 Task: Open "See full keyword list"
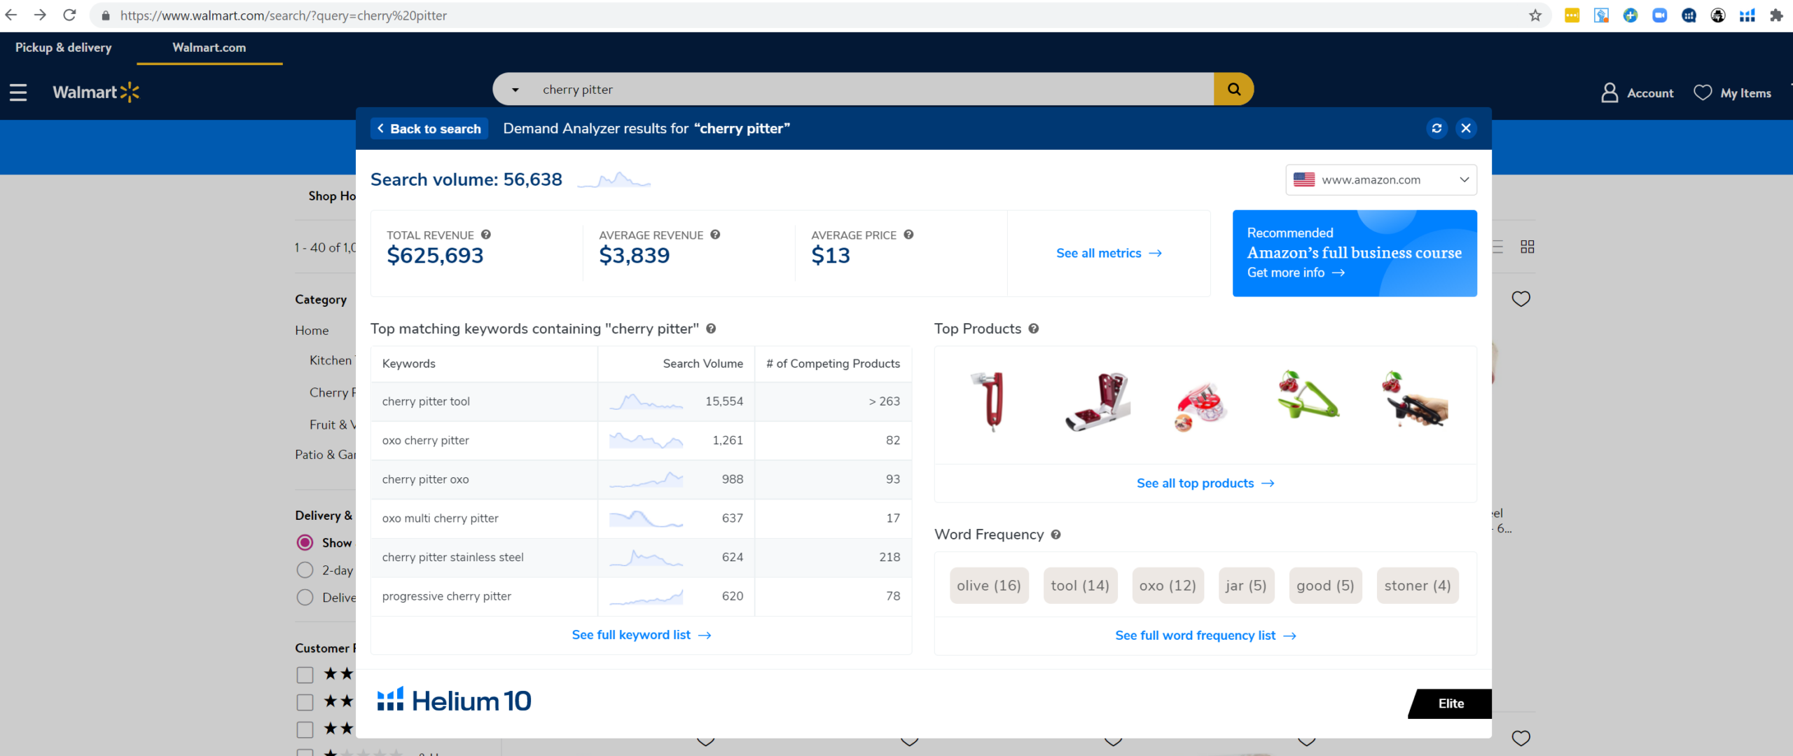pyautogui.click(x=640, y=635)
